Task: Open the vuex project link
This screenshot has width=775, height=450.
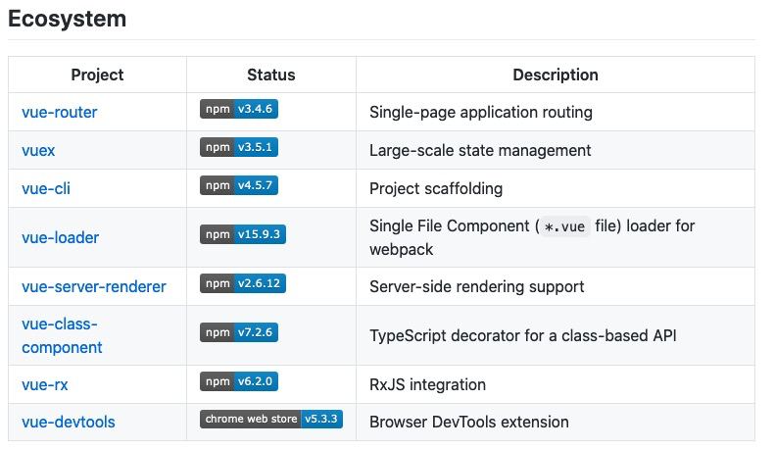Action: pos(38,150)
